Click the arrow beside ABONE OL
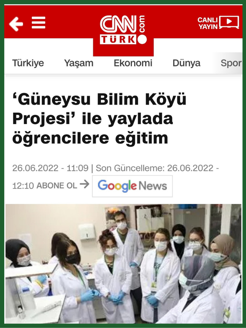 pos(84,184)
